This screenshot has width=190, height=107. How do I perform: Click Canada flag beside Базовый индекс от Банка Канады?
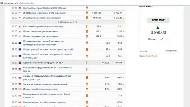click(x=20, y=96)
